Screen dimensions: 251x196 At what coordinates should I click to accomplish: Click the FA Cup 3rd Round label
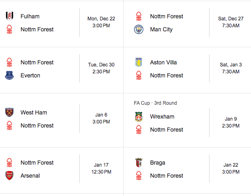(x=155, y=103)
